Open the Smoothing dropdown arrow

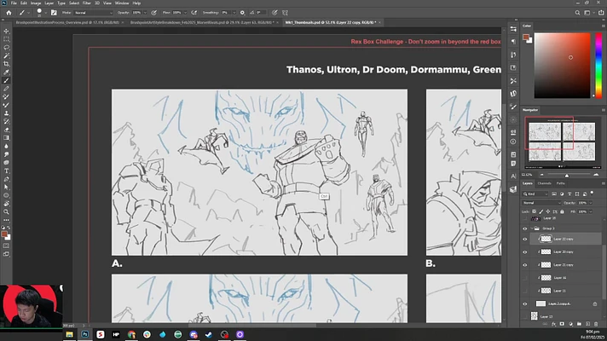[234, 13]
